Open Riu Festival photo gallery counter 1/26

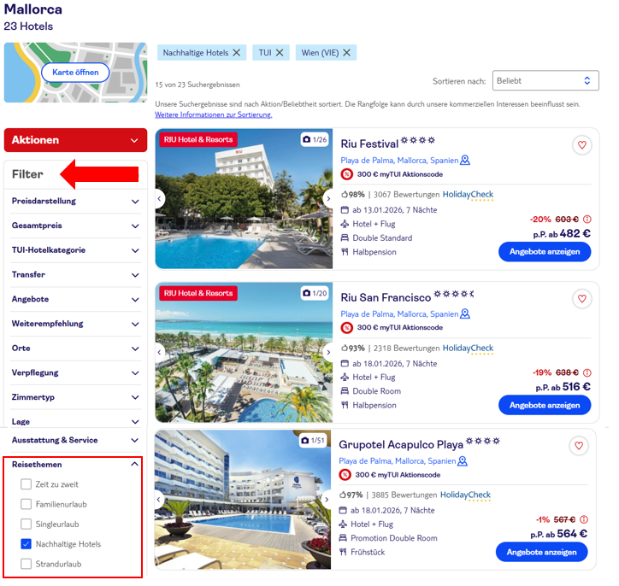coord(315,139)
